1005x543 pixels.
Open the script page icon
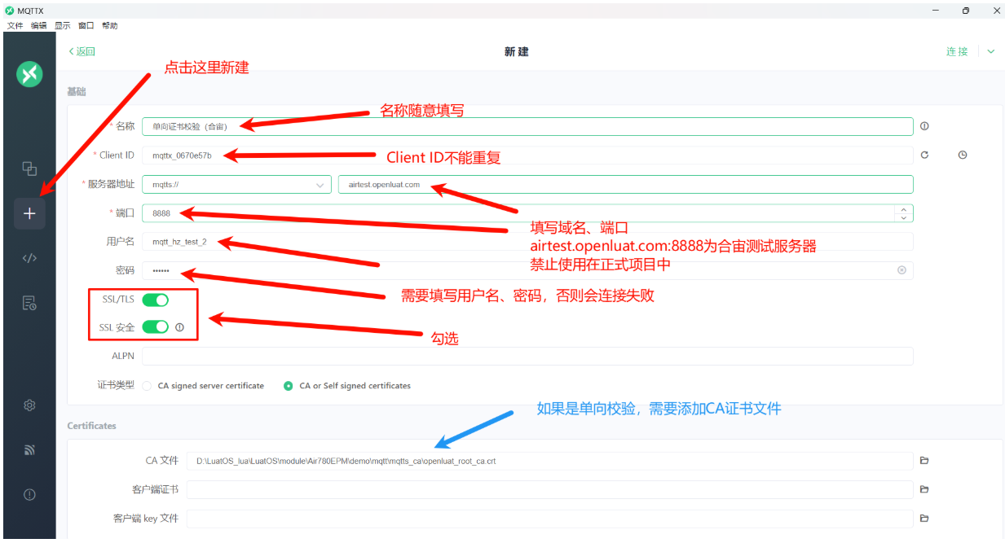[x=29, y=258]
